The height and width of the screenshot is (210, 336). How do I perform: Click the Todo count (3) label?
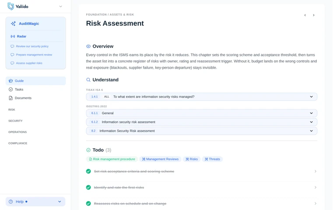coord(108,150)
